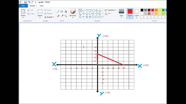Select the Fill with color bucket tool
Viewport: 186px width, 104px height.
point(62,12)
